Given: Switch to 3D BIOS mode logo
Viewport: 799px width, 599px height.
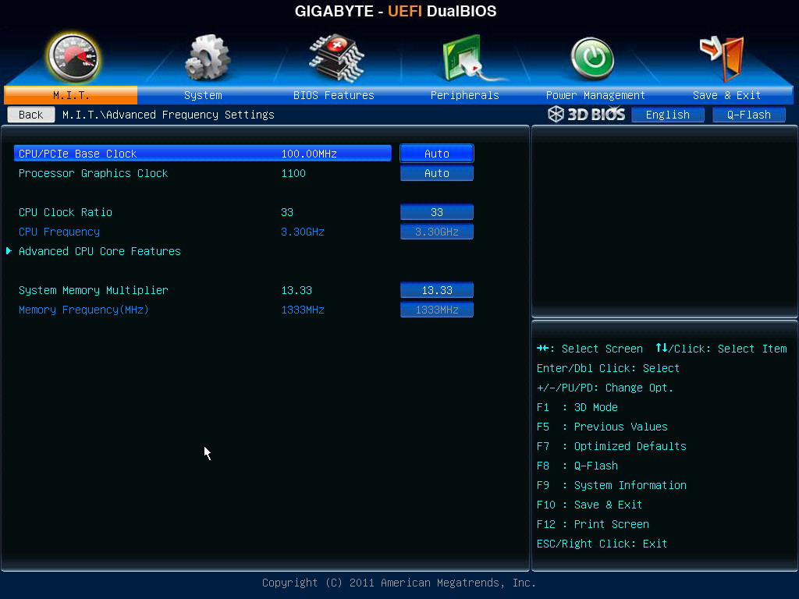Looking at the screenshot, I should point(586,114).
